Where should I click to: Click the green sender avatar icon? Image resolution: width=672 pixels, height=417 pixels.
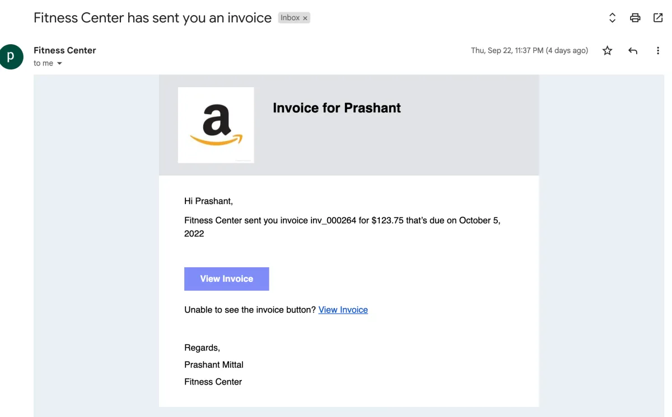click(11, 57)
